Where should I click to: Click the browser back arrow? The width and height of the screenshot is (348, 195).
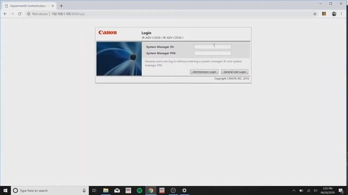(x=5, y=14)
